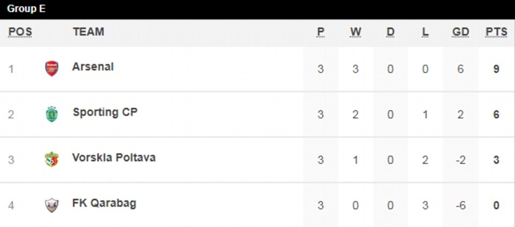The width and height of the screenshot is (515, 227).
Task: Click Sporting CP's 6 points value
Action: (x=496, y=115)
